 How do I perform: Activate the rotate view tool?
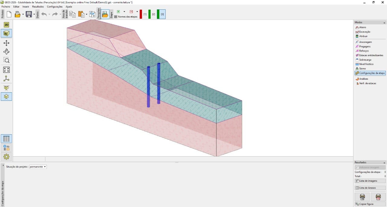(x=6, y=51)
